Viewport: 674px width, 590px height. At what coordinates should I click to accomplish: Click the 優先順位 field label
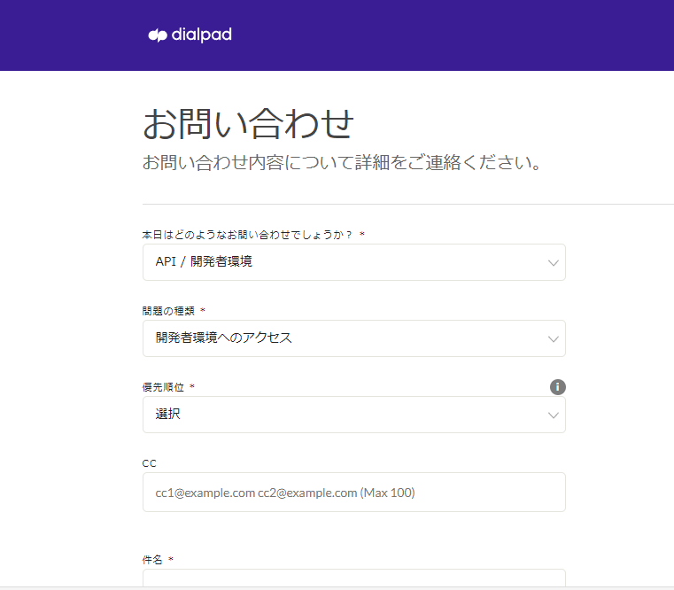pos(163,387)
